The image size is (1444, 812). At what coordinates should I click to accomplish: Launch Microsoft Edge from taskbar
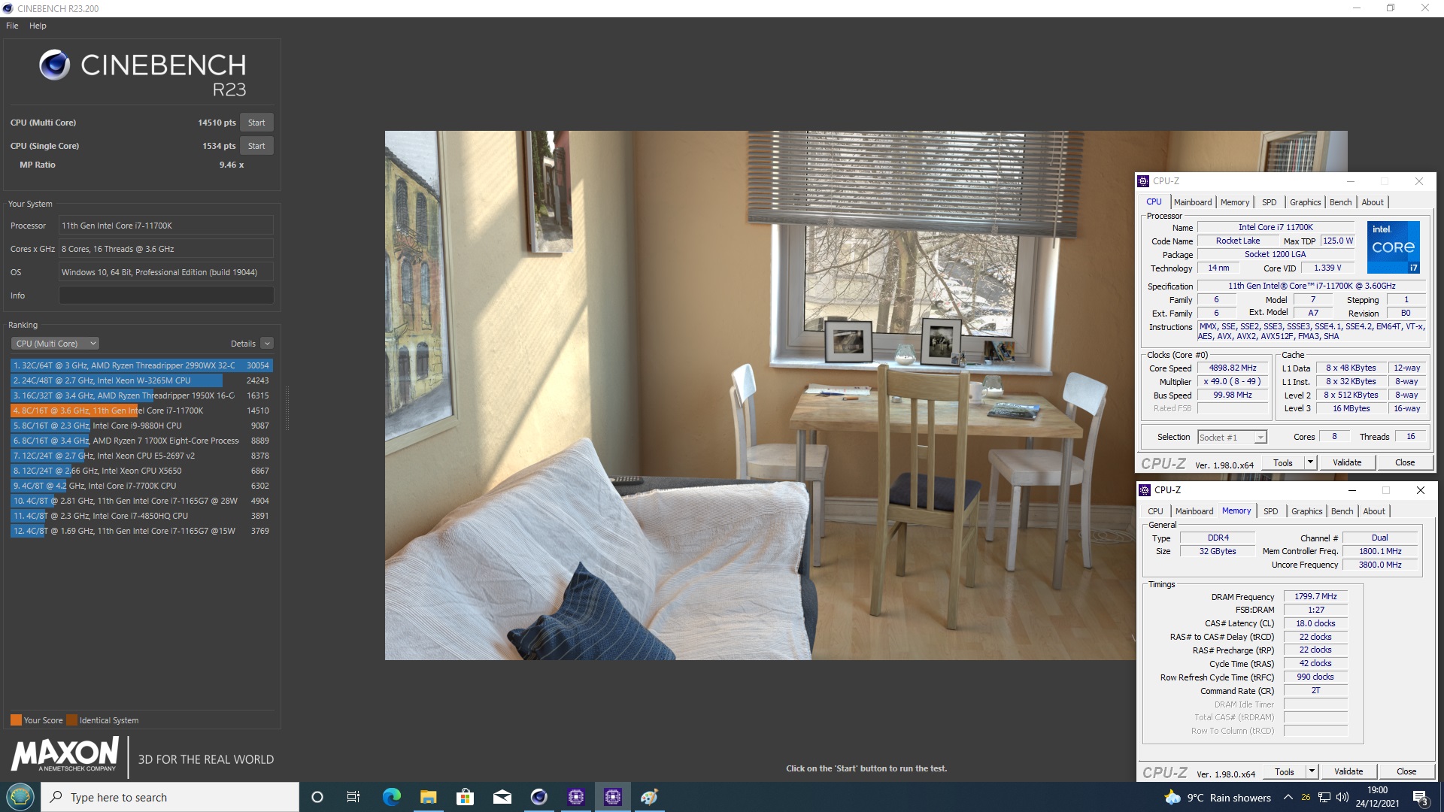click(391, 797)
